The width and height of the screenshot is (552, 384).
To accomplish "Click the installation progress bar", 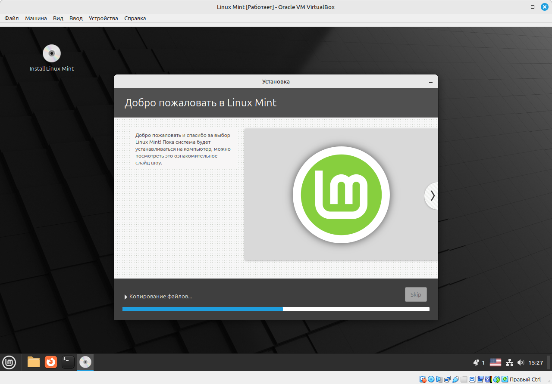I will (276, 309).
